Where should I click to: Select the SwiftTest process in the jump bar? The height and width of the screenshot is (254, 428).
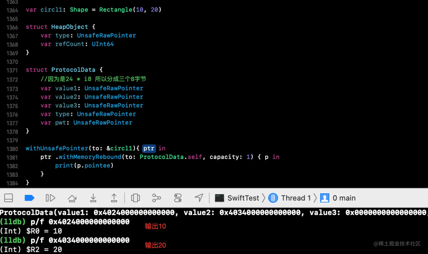[x=243, y=198]
